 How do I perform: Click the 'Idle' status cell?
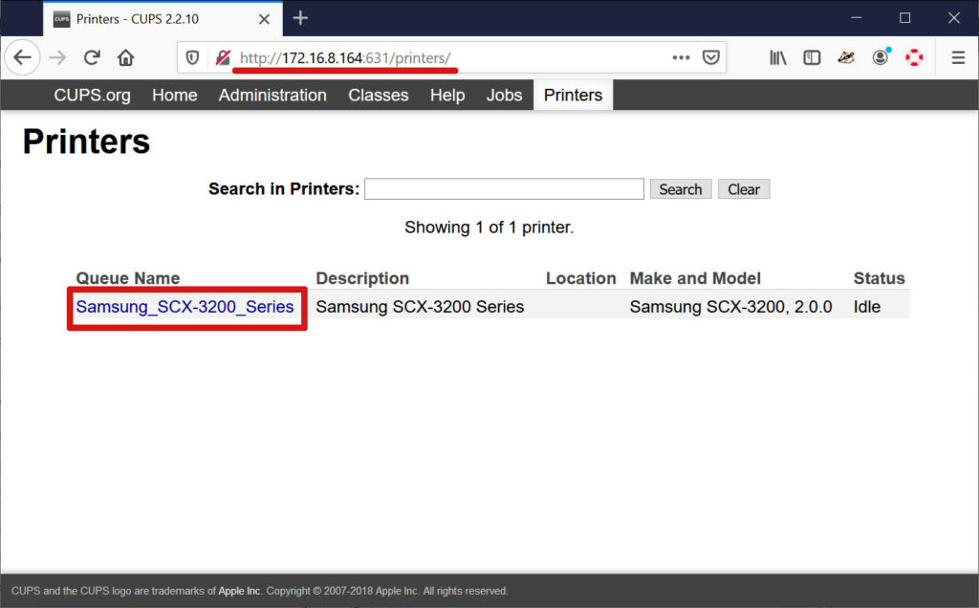pyautogui.click(x=866, y=307)
